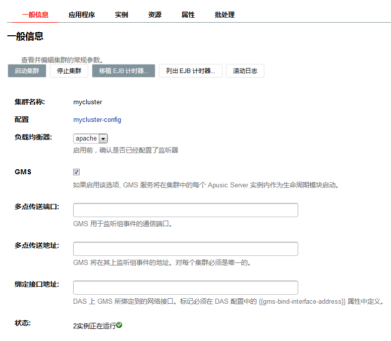Click the 2实例正在运行 status text
391x341 pixels.
point(94,326)
